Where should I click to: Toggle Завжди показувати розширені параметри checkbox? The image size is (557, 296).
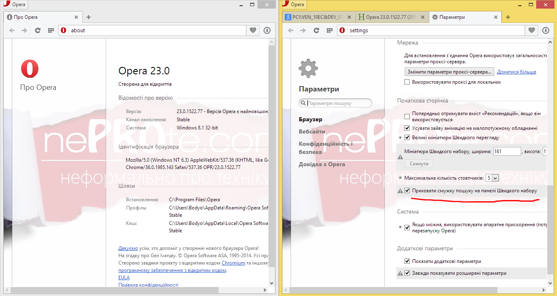[x=407, y=273]
